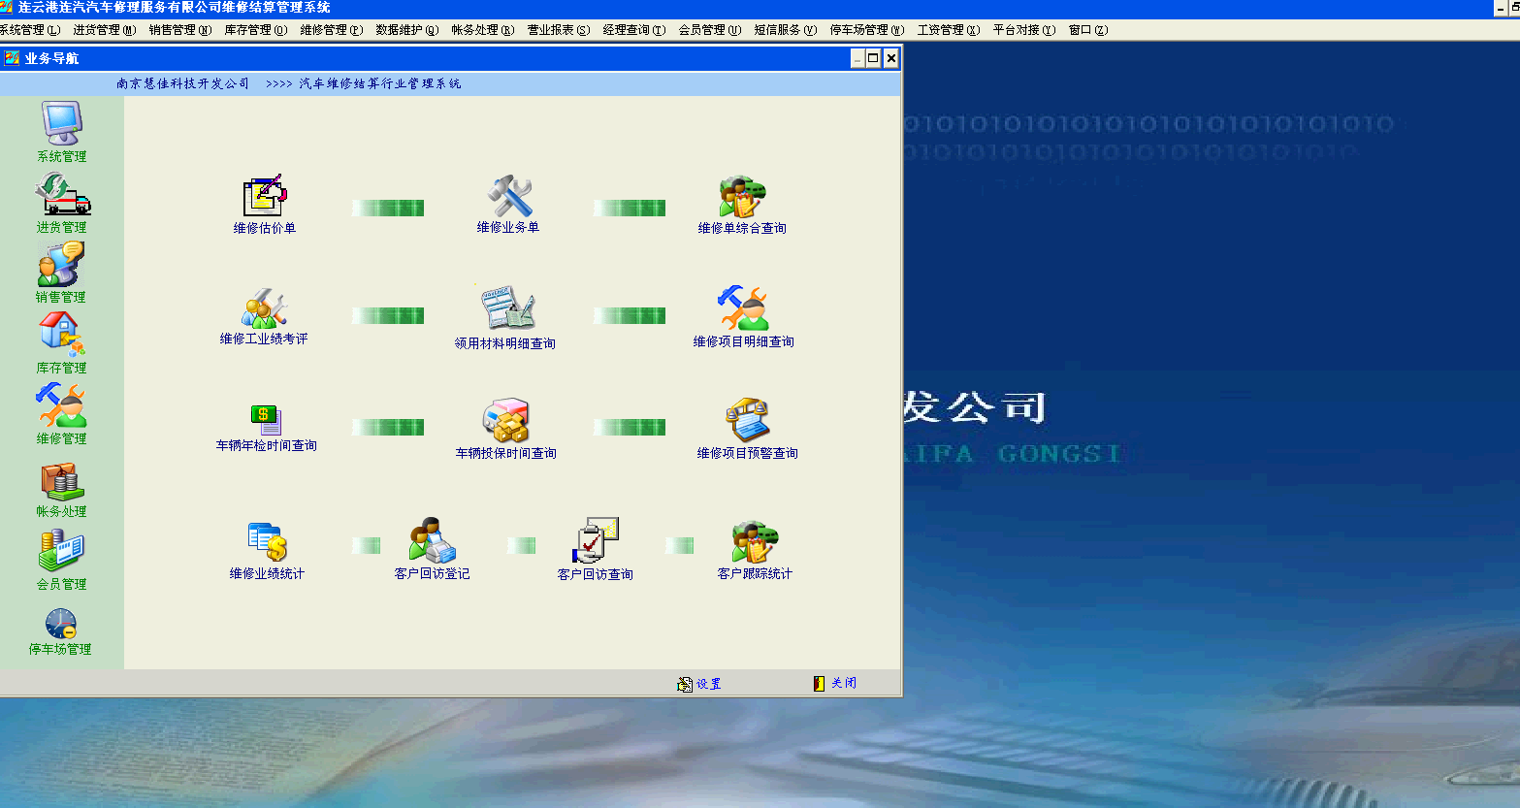Open the 维修业绩统计 icon
Image resolution: width=1520 pixels, height=808 pixels.
tap(267, 542)
